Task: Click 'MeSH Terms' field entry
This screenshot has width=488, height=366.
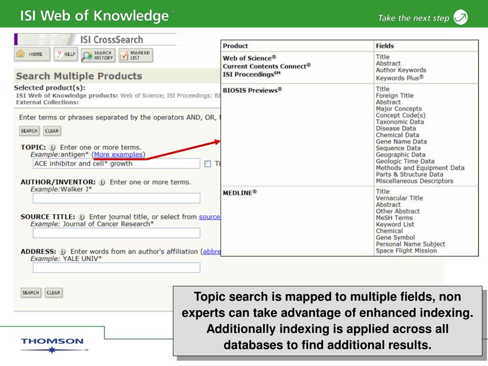Action: click(x=394, y=217)
